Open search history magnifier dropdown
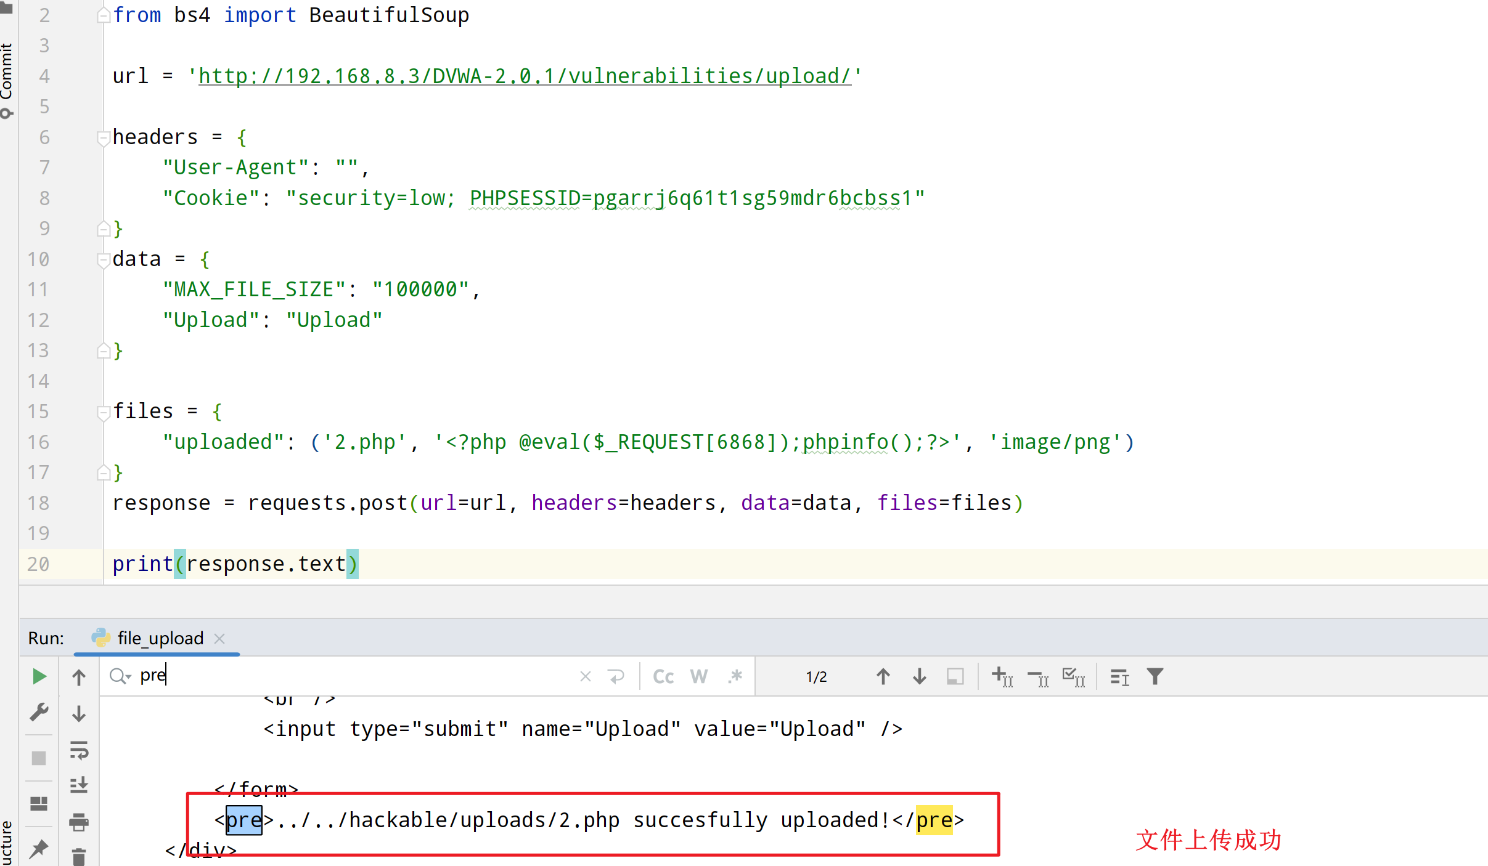1488x866 pixels. tap(120, 676)
